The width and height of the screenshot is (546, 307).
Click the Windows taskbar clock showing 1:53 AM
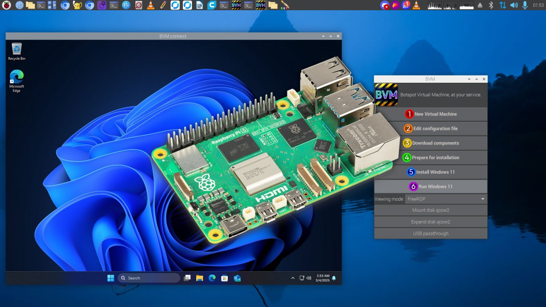(322, 278)
